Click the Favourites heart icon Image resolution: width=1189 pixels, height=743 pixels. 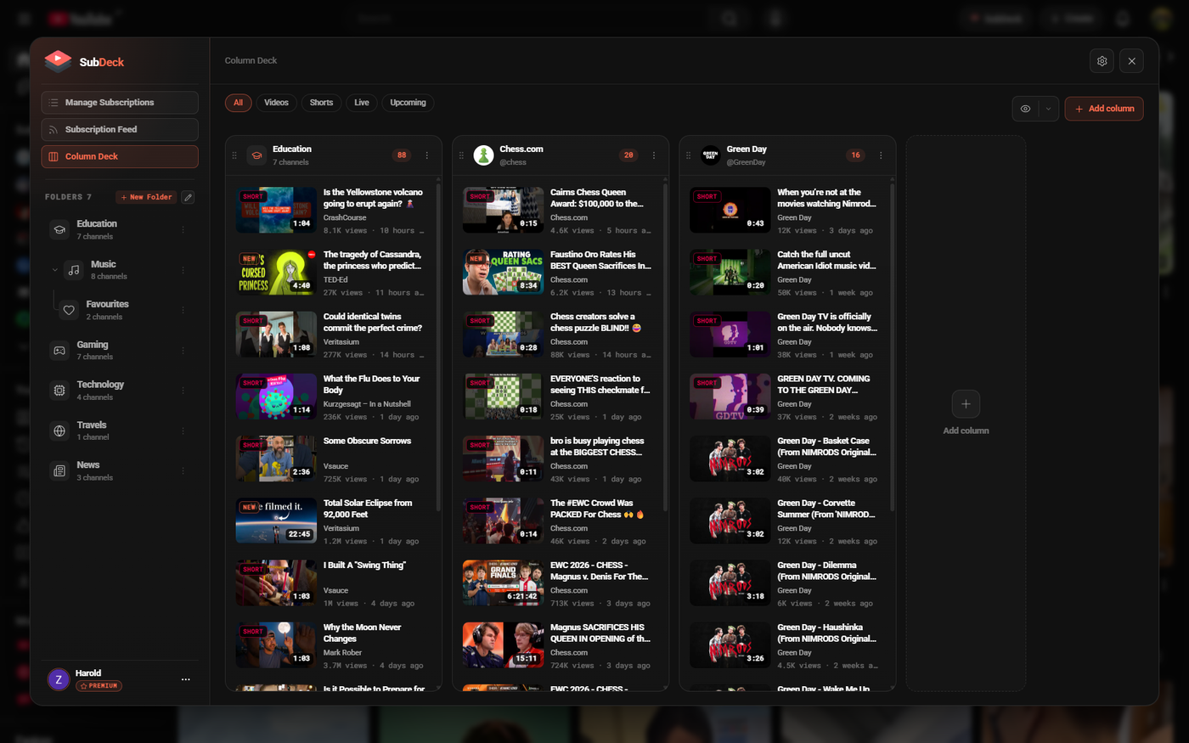pyautogui.click(x=69, y=310)
